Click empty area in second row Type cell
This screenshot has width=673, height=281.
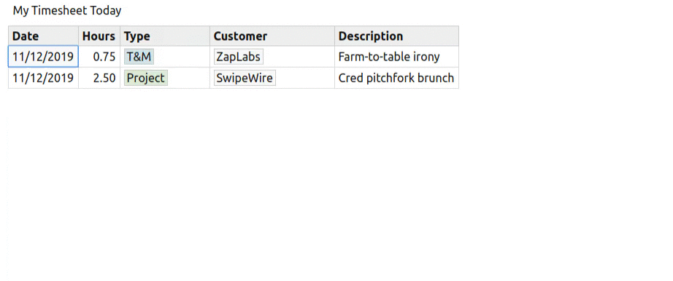(x=189, y=78)
